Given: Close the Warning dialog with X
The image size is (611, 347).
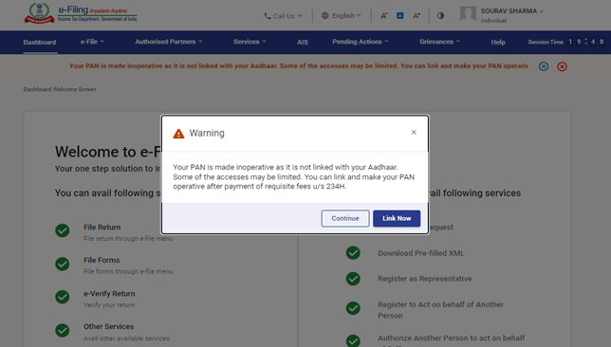Looking at the screenshot, I should click(414, 133).
